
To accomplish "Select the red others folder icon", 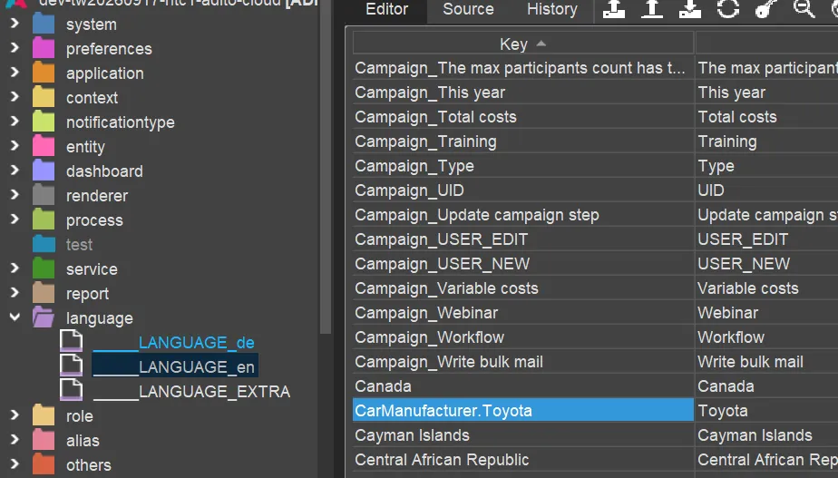I will [x=44, y=464].
